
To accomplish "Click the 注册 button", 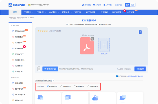I will (133, 5).
